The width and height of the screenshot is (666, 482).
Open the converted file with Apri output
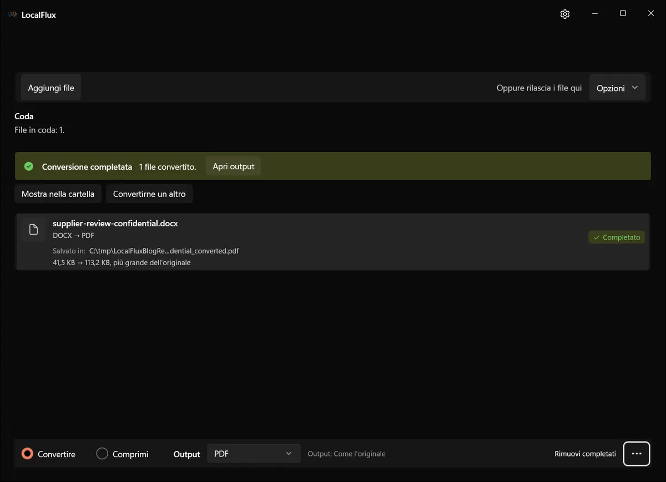coord(234,166)
